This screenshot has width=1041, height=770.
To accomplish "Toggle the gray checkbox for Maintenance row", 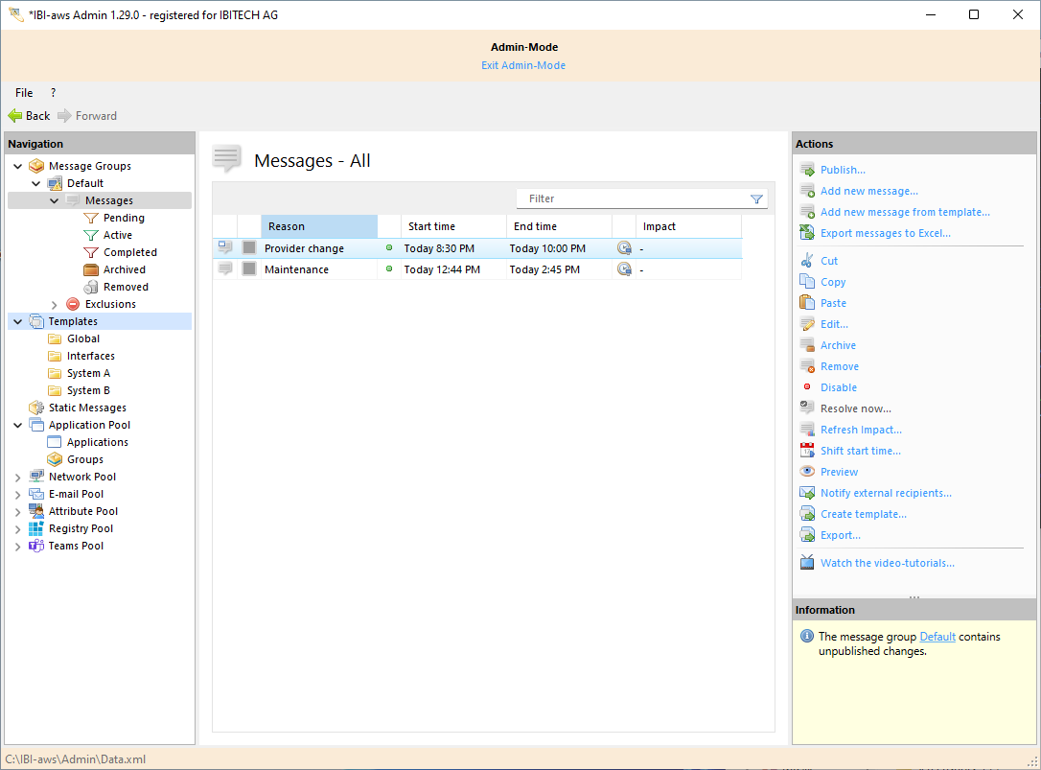I will click(249, 269).
